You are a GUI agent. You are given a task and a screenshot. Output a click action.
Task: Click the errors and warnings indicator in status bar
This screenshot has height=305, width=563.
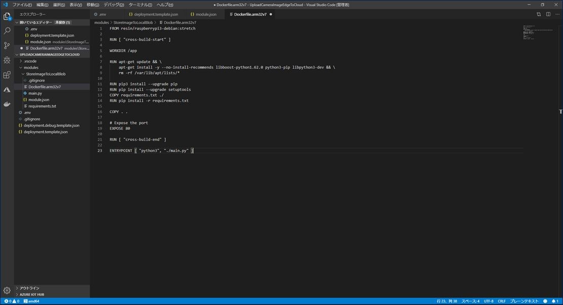click(x=10, y=301)
